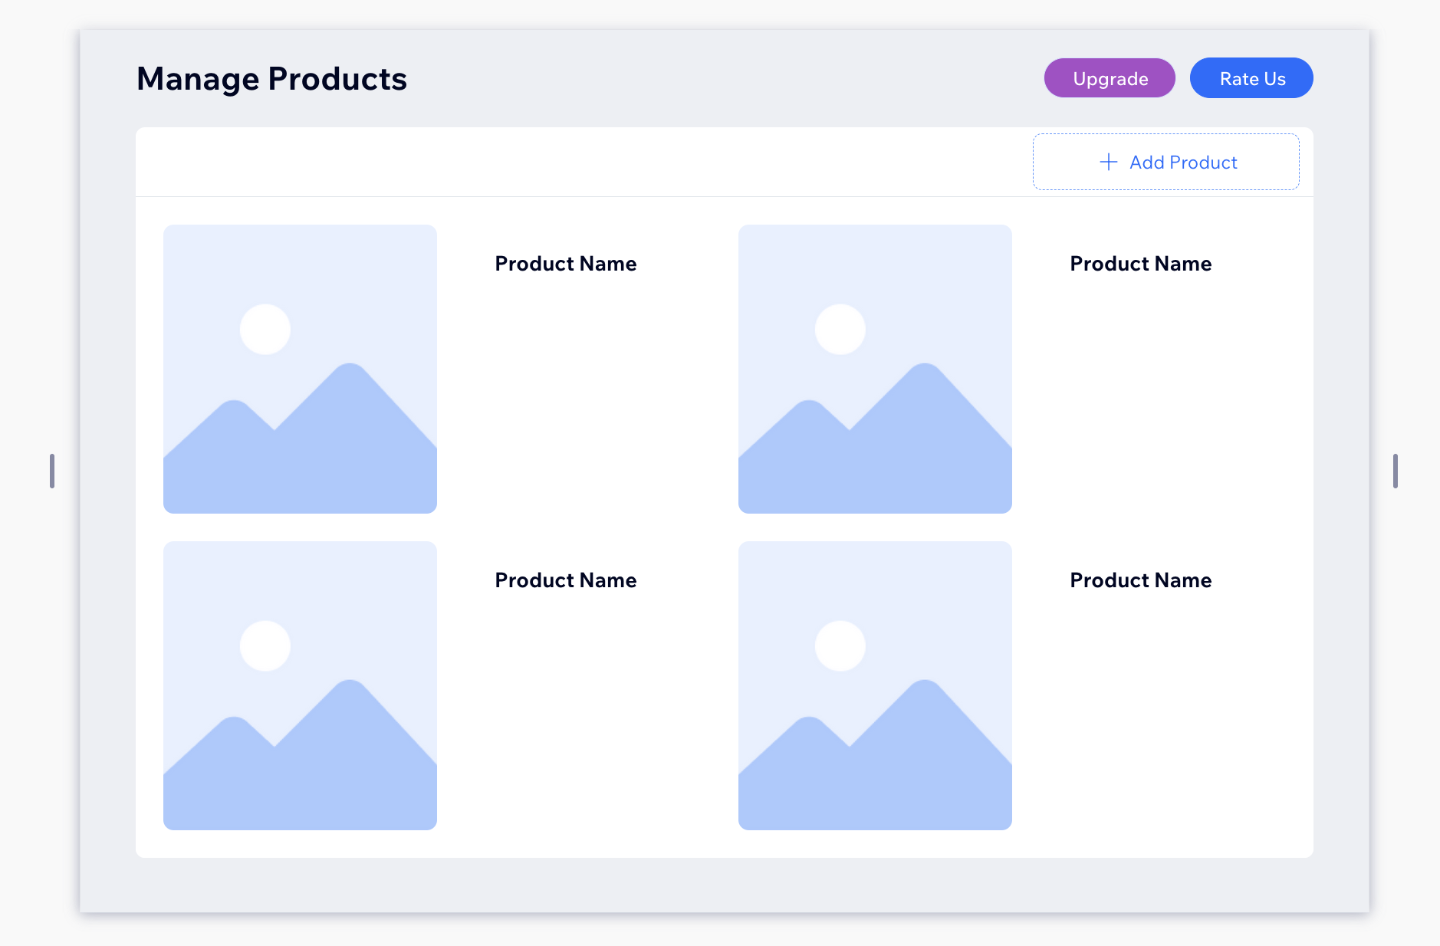Click the plus icon in Add Product
1440x946 pixels.
(x=1109, y=162)
